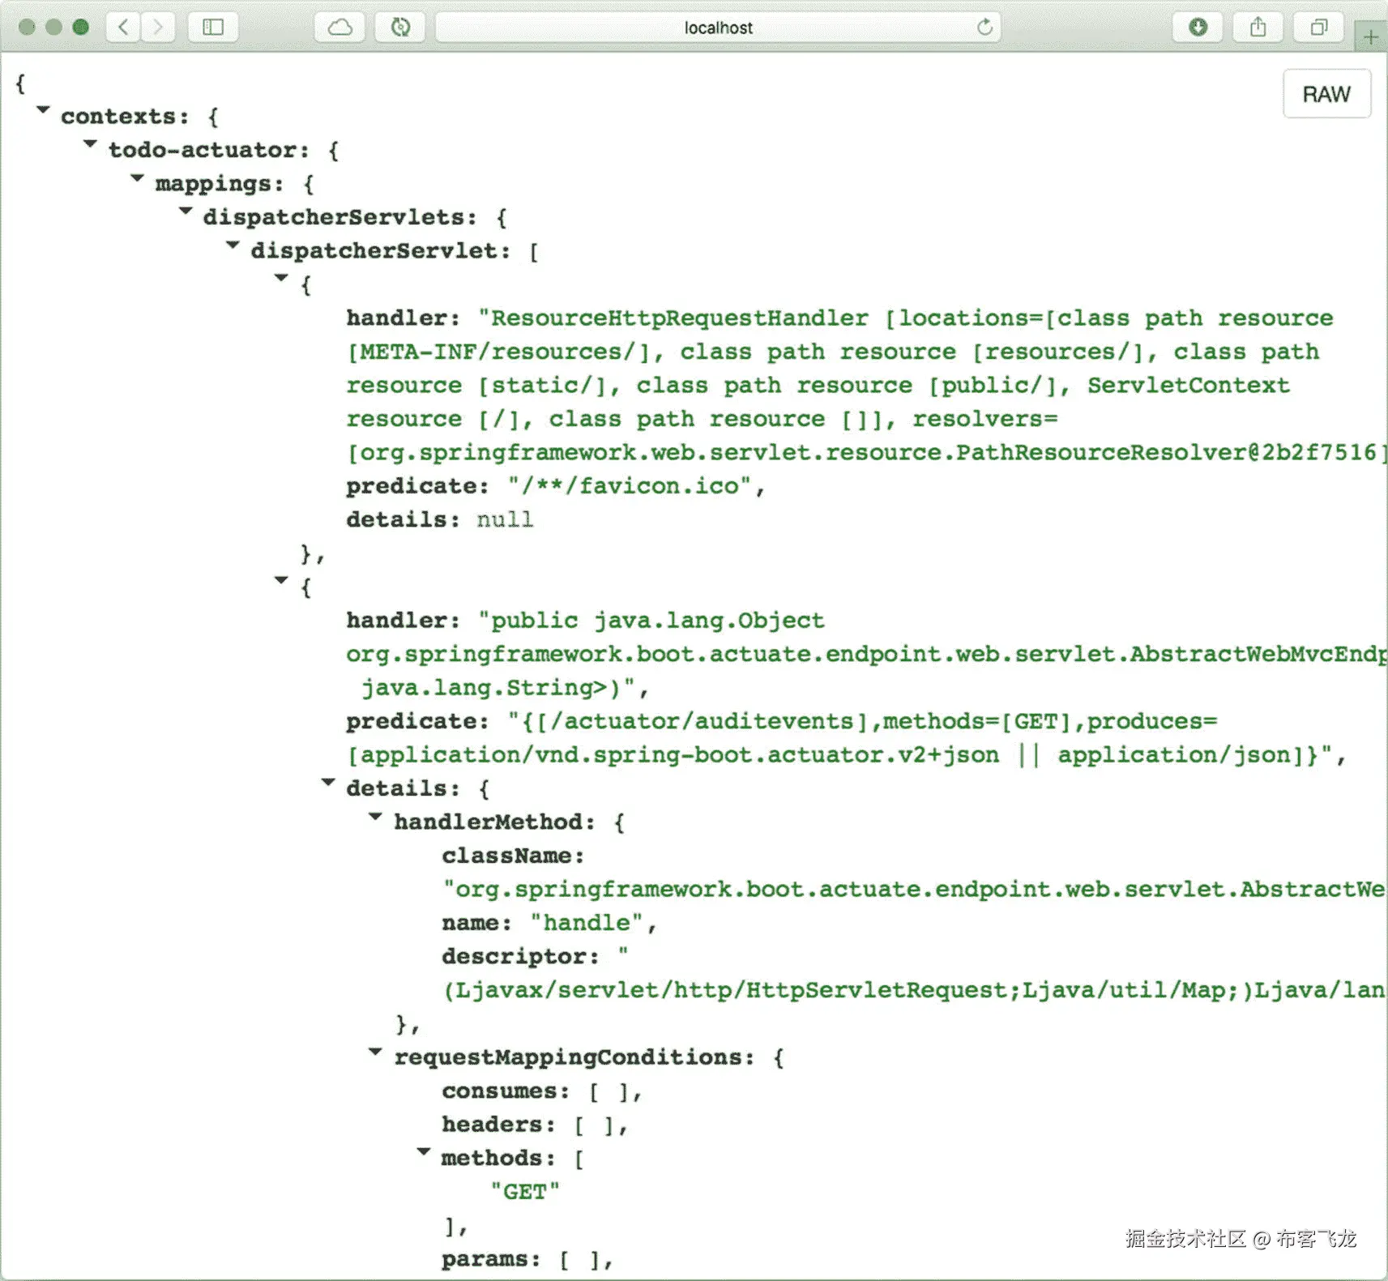
Task: Navigate back using the back arrow
Action: (122, 27)
